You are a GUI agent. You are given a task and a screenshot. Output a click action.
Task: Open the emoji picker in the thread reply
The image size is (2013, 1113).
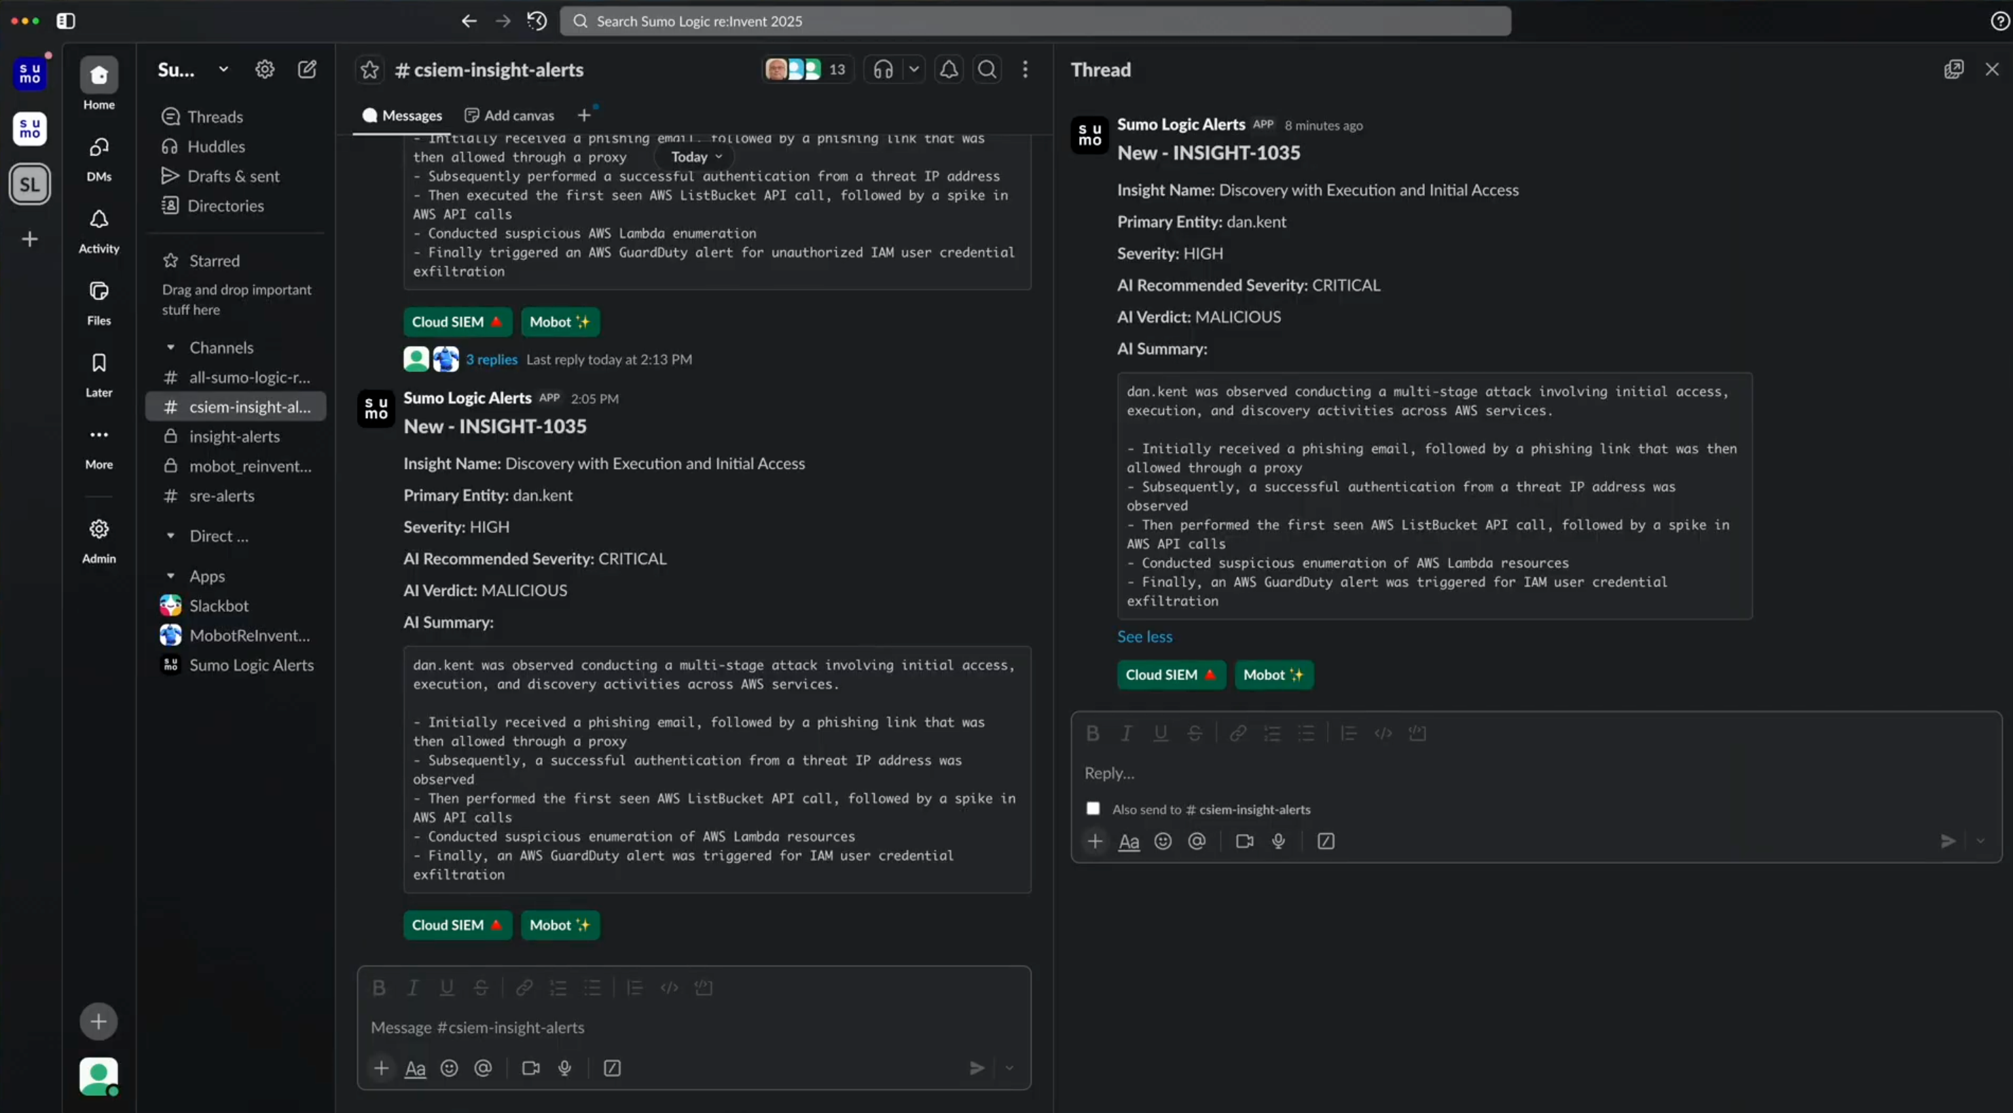tap(1163, 841)
